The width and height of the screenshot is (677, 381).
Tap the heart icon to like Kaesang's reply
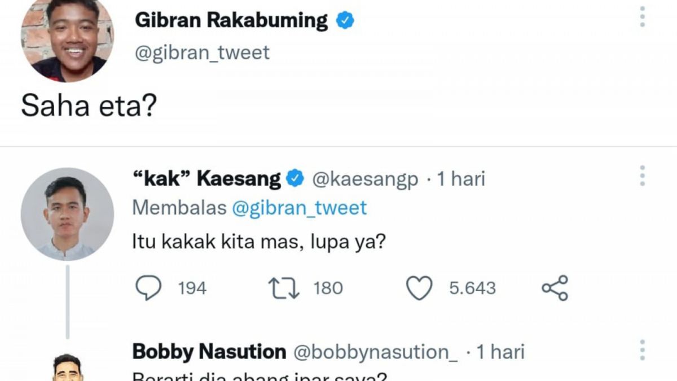tap(419, 288)
